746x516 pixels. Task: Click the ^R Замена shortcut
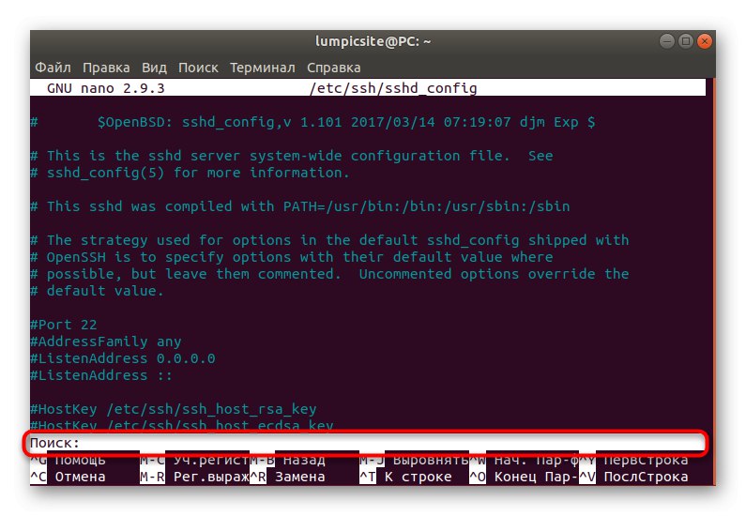click(x=288, y=477)
